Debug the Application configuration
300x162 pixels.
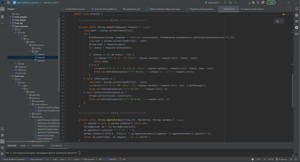pyautogui.click(x=230, y=3)
